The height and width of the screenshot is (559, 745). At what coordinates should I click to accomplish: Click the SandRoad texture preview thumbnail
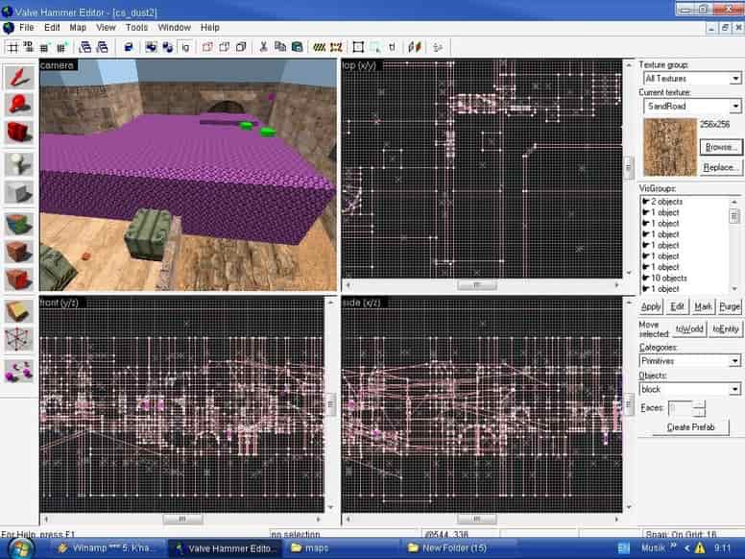pos(670,147)
